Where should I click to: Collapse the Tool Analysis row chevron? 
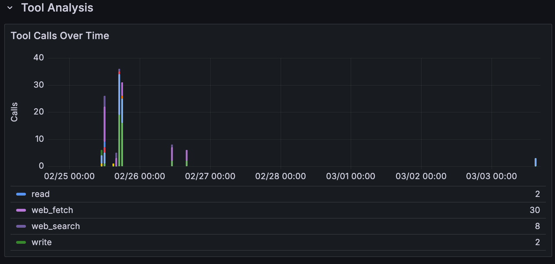tap(10, 8)
